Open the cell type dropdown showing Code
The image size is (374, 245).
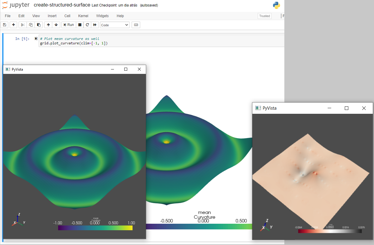115,25
